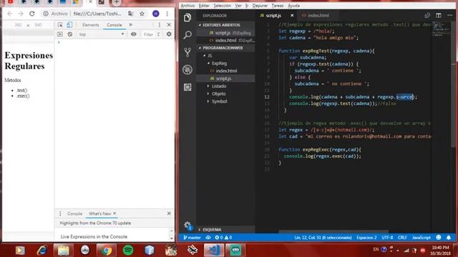The width and height of the screenshot is (458, 257).
Task: Open the console settings gear
Action: (x=169, y=34)
